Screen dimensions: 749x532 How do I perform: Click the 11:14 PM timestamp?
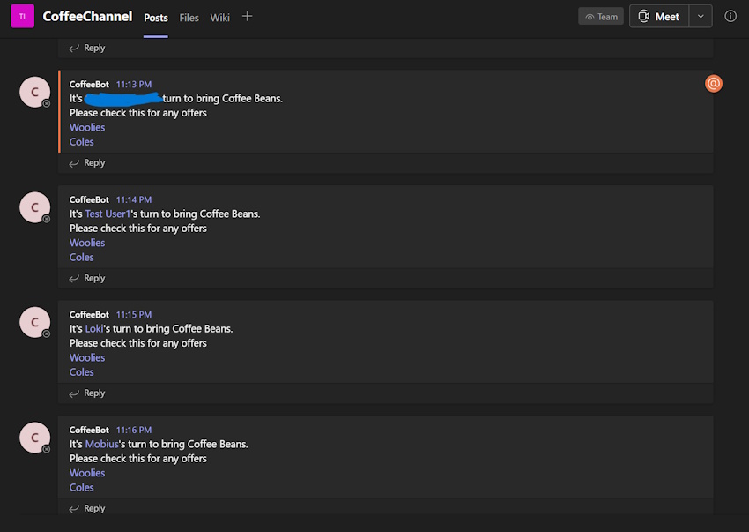coord(134,199)
